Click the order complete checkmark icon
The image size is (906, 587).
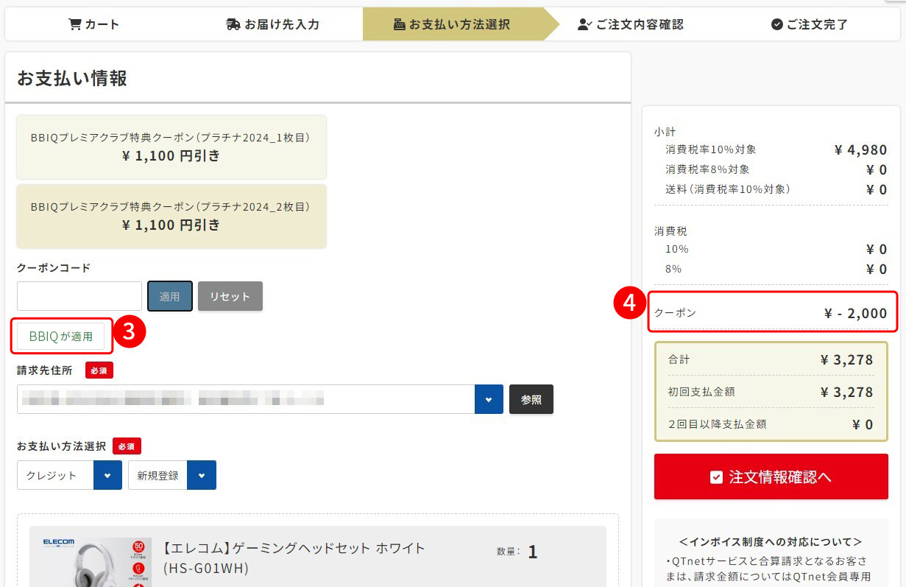click(776, 24)
